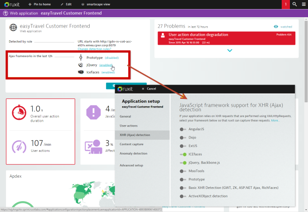The height and width of the screenshot is (212, 308).
Task: Click the globe icon beside easyTravel Customer Frontend
Action: (13, 28)
